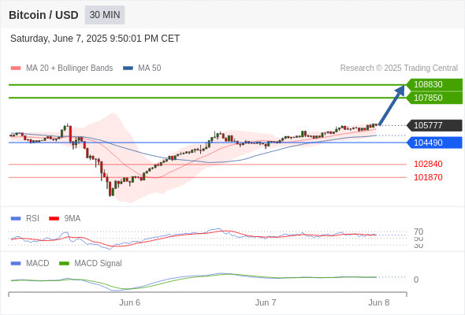Click the 9MA legend swatch
Image resolution: width=465 pixels, height=315 pixels.
point(54,219)
